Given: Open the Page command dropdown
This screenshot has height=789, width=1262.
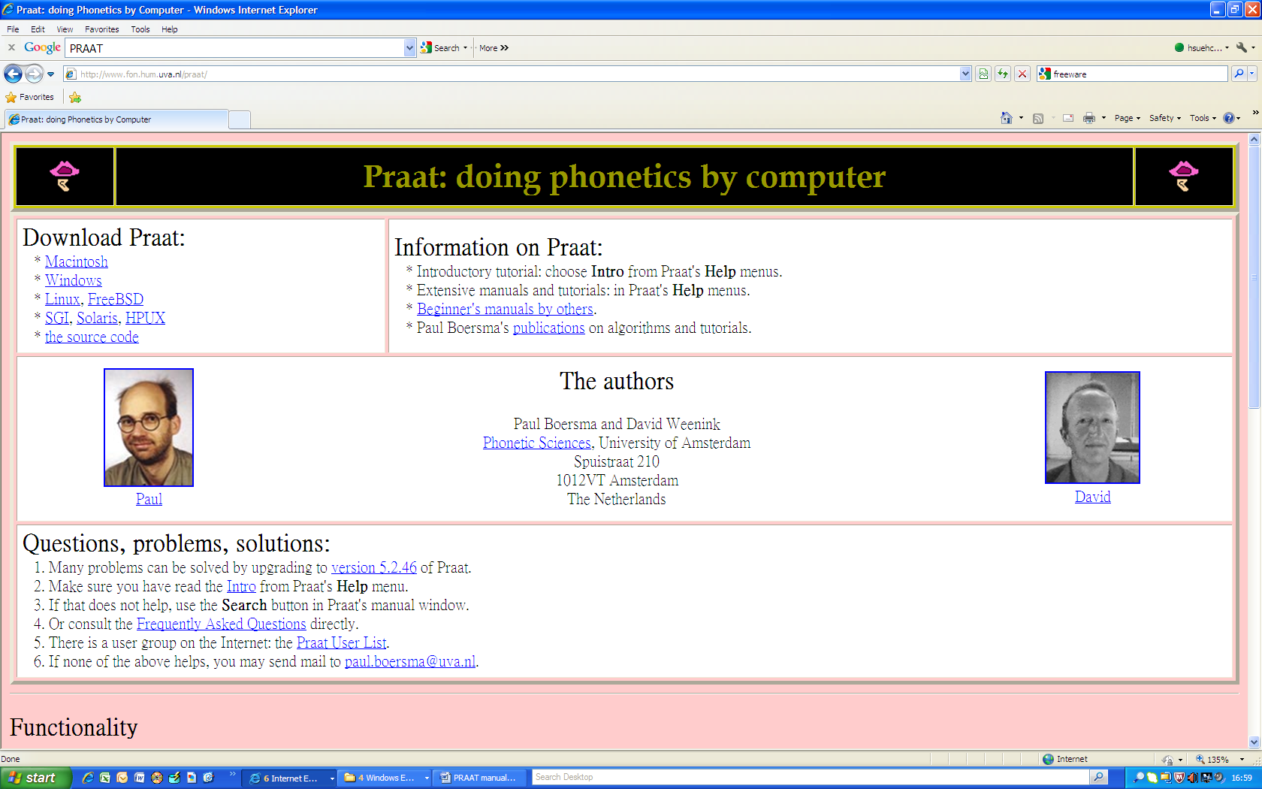Looking at the screenshot, I should (x=1127, y=118).
